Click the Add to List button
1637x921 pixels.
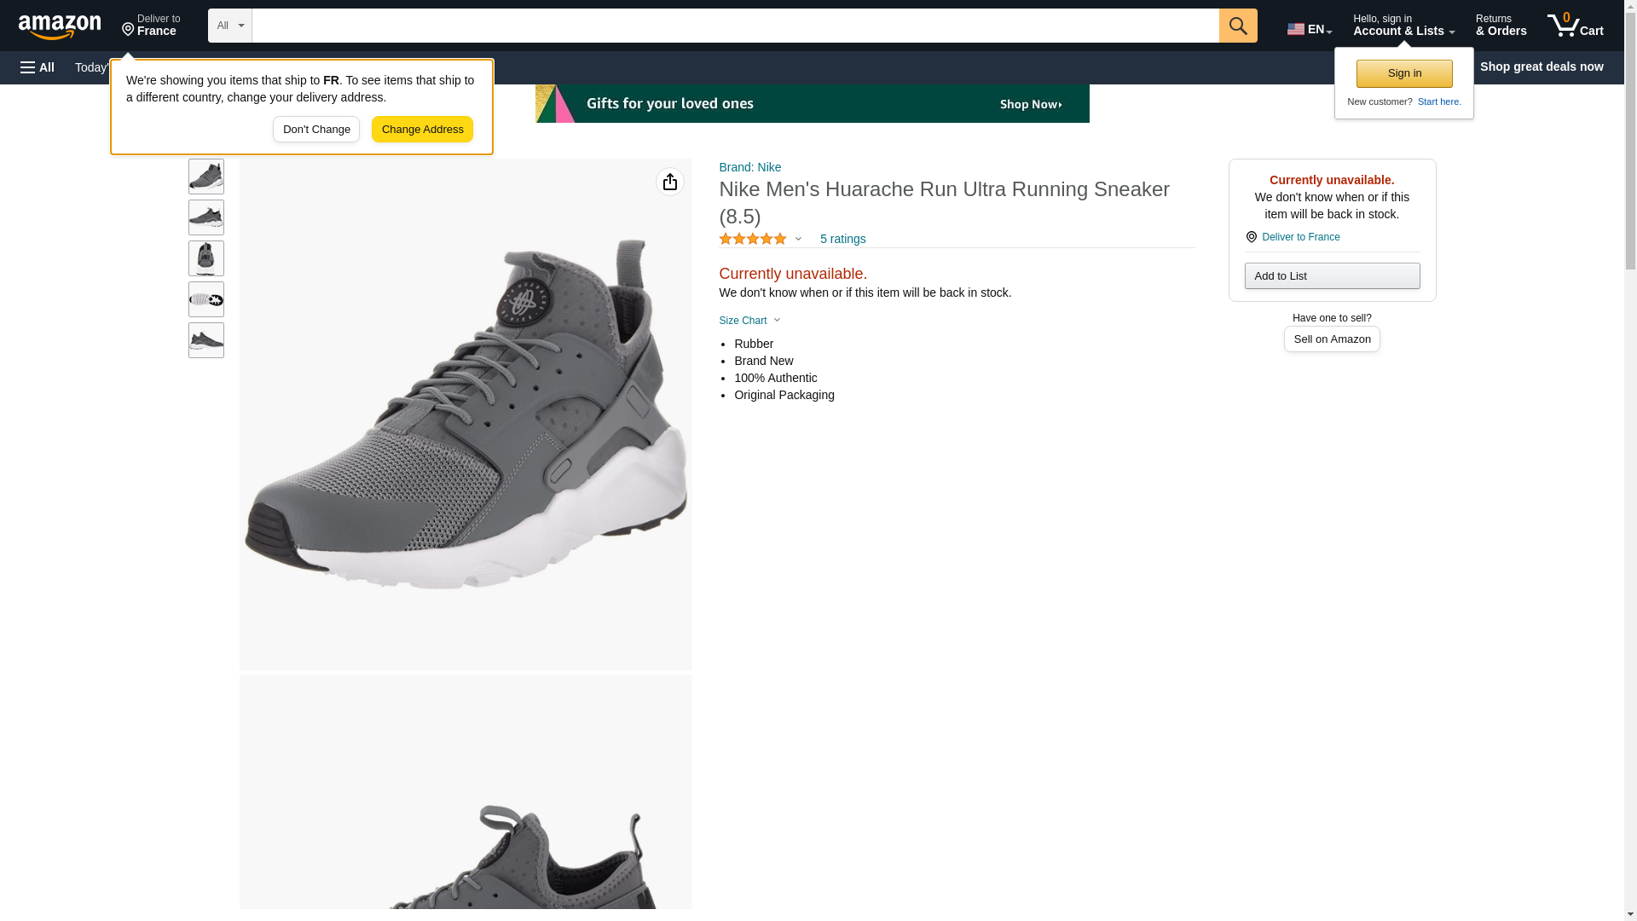tap(1332, 276)
